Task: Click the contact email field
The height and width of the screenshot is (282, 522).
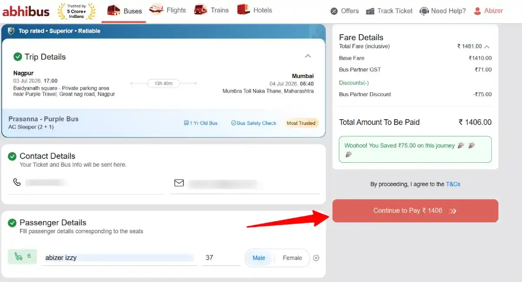Action: [x=245, y=184]
